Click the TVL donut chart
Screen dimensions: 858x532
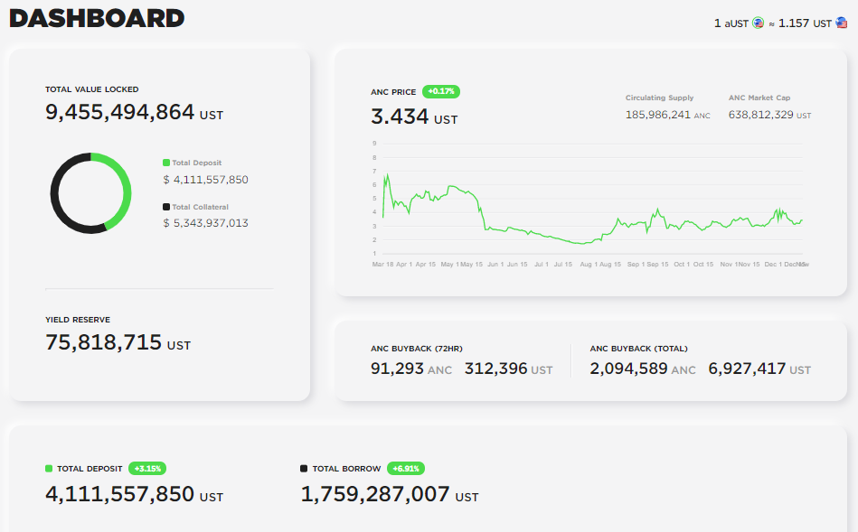coord(90,193)
